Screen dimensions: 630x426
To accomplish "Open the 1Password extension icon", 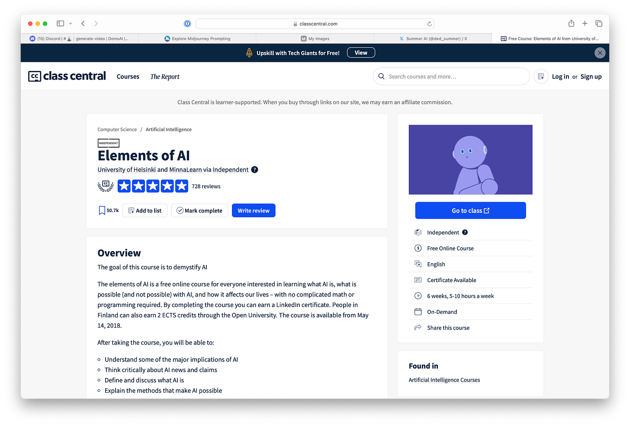I will click(x=187, y=24).
